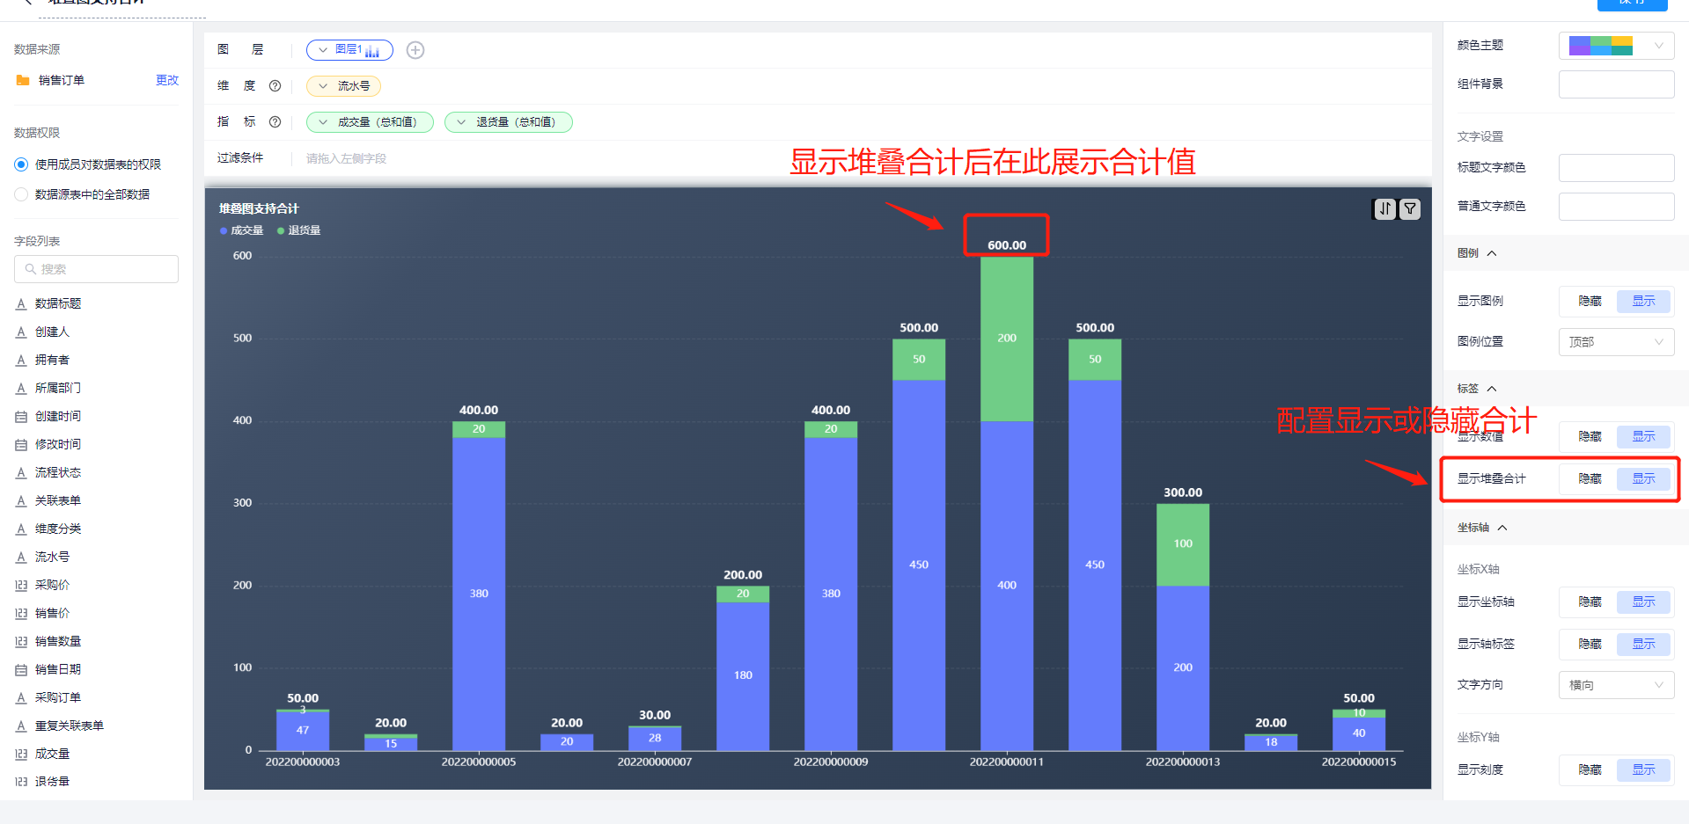Click the sort icon on chart

pos(1385,208)
